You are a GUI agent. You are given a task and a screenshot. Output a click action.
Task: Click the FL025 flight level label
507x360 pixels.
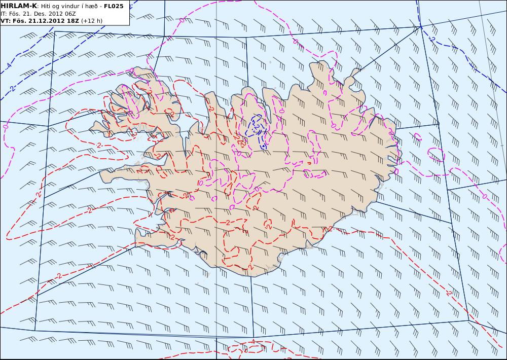114,6
